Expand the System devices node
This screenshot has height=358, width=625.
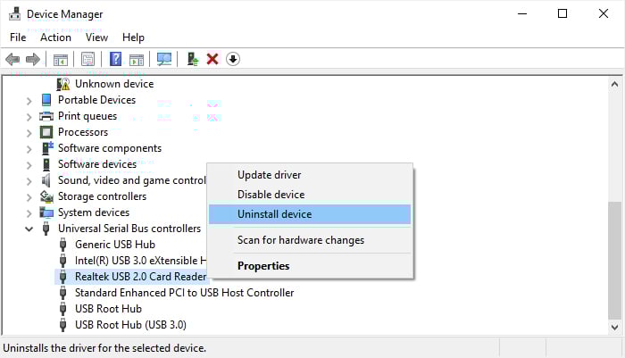click(29, 213)
